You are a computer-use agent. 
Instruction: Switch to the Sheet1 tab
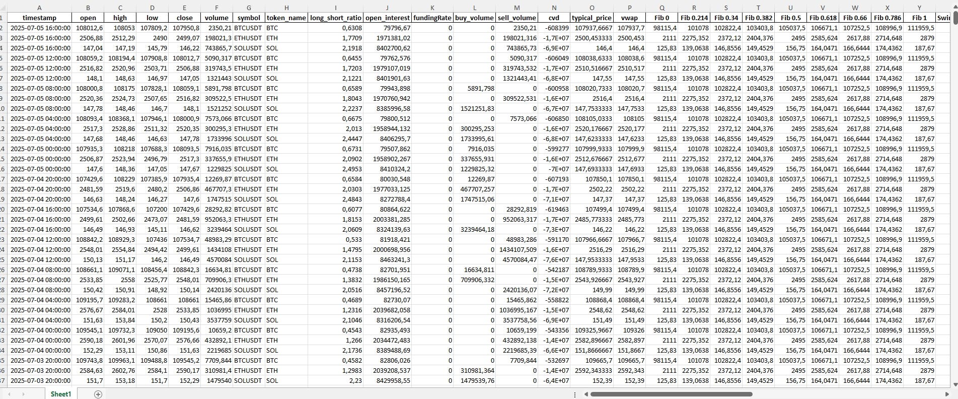[x=60, y=394]
